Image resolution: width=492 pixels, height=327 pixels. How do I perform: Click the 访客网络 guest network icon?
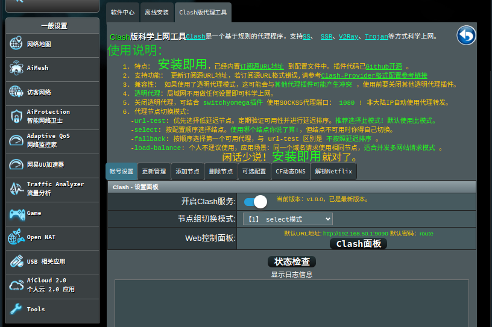click(x=16, y=92)
